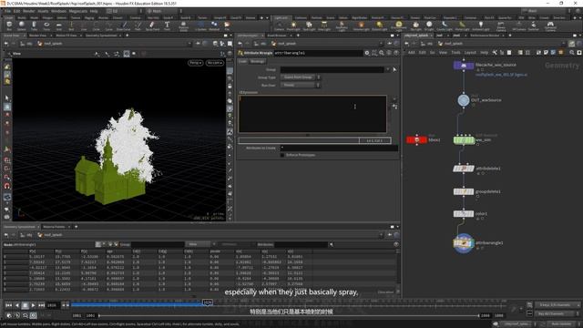Switch to the Bindings tab
583x328 pixels.
[257, 61]
